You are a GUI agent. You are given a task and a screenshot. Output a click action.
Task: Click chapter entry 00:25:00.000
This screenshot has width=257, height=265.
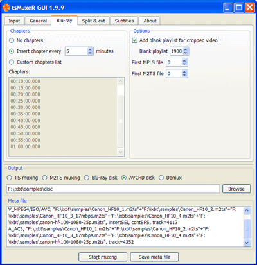coord(26,101)
